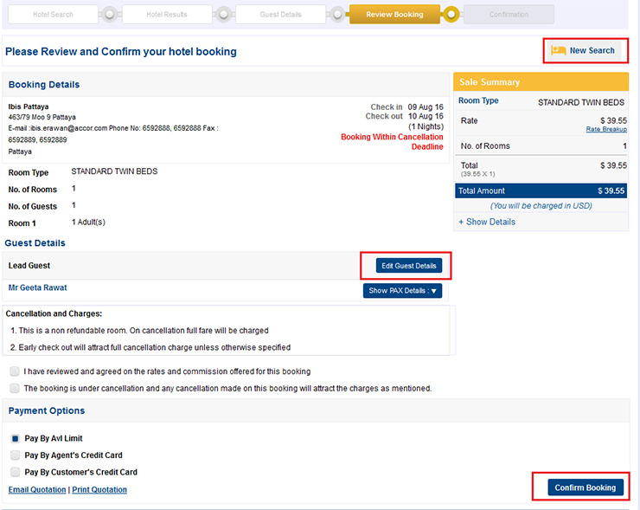This screenshot has height=510, width=640.
Task: Click the step circle after Guest Details
Action: click(x=336, y=15)
